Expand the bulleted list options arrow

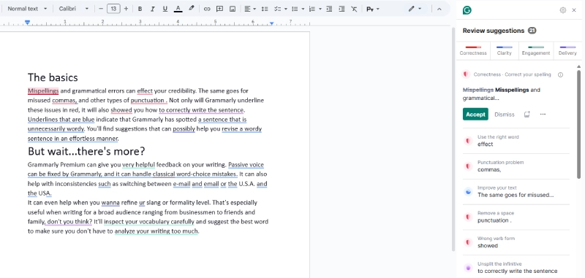[x=303, y=9]
